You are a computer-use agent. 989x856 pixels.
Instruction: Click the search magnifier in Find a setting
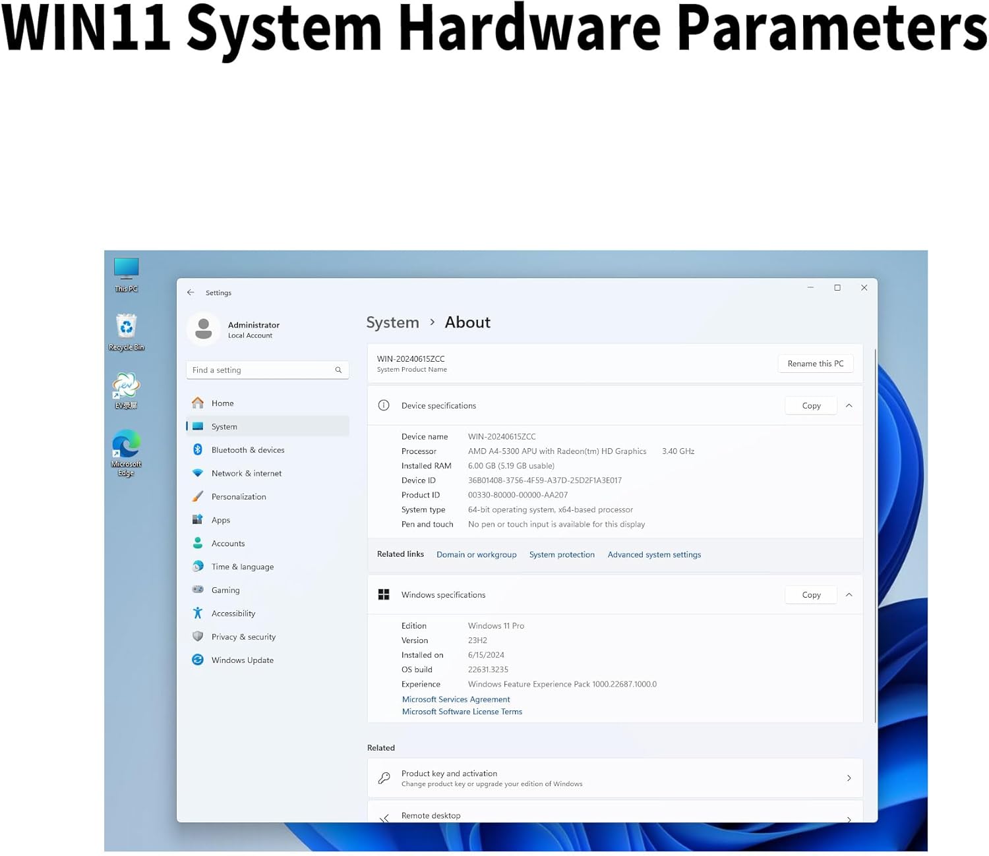click(x=338, y=370)
